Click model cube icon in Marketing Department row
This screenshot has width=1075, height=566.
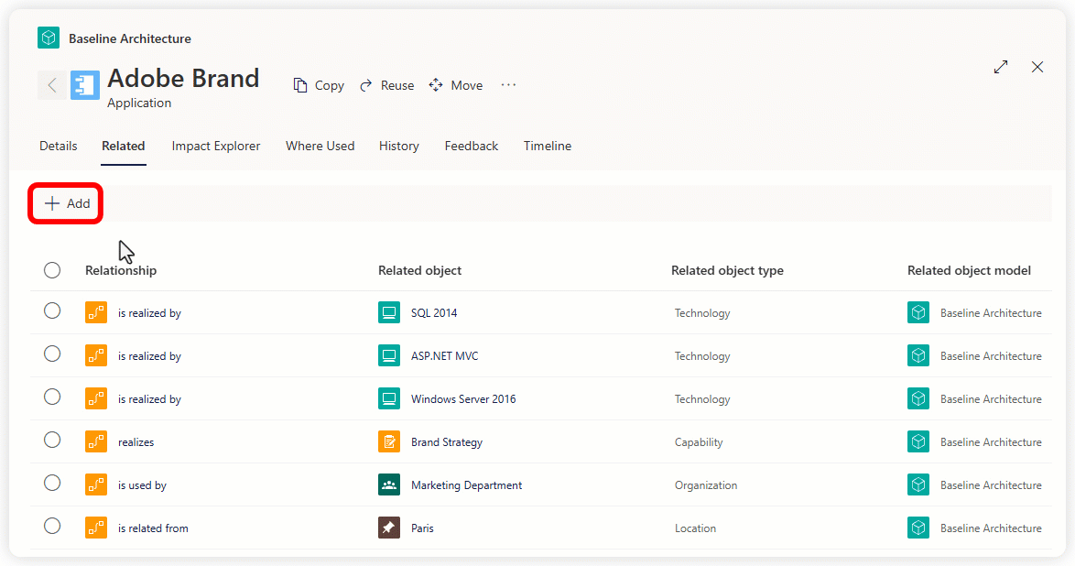click(x=918, y=484)
